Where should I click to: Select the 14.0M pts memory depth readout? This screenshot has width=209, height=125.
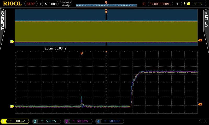coord(66,5)
